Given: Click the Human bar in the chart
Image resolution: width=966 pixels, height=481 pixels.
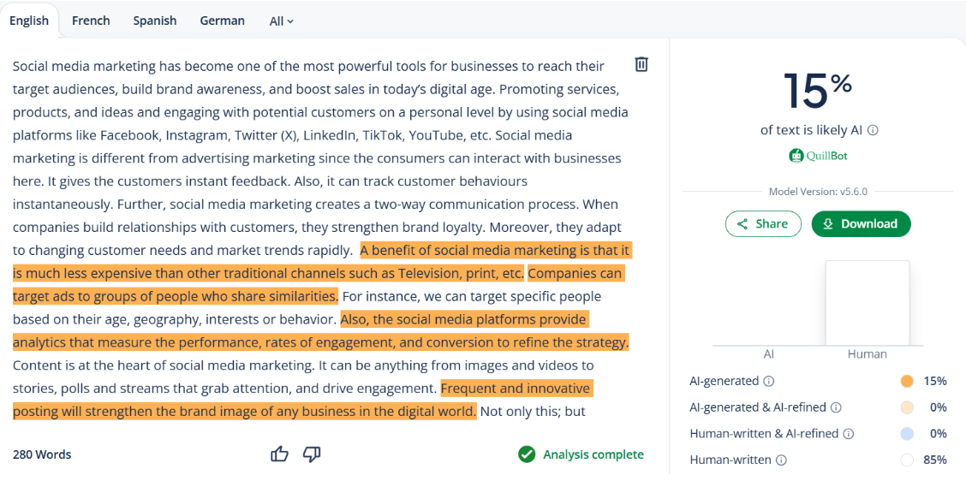Looking at the screenshot, I should tap(867, 303).
